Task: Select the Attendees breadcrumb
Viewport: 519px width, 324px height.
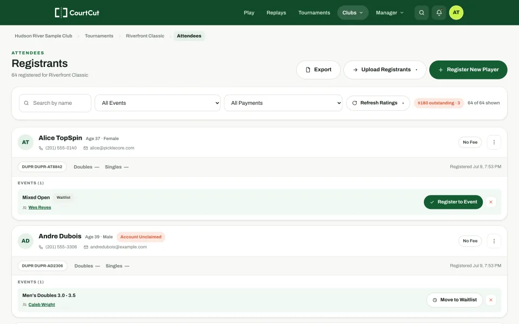Action: point(189,36)
